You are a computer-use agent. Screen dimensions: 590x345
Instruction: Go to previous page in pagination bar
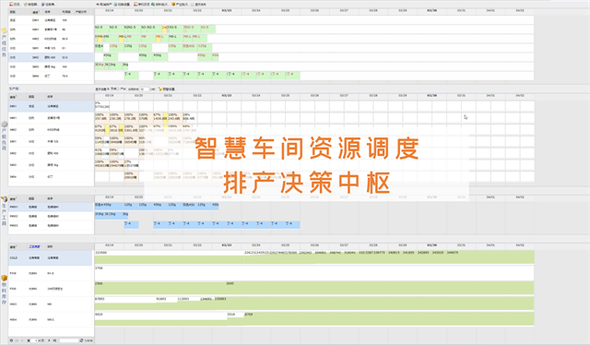pyautogui.click(x=22, y=340)
